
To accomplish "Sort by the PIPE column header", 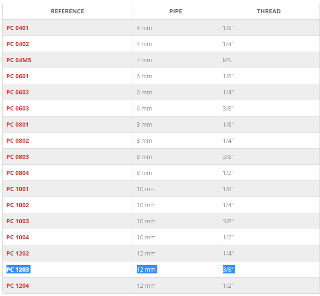I will [x=176, y=11].
